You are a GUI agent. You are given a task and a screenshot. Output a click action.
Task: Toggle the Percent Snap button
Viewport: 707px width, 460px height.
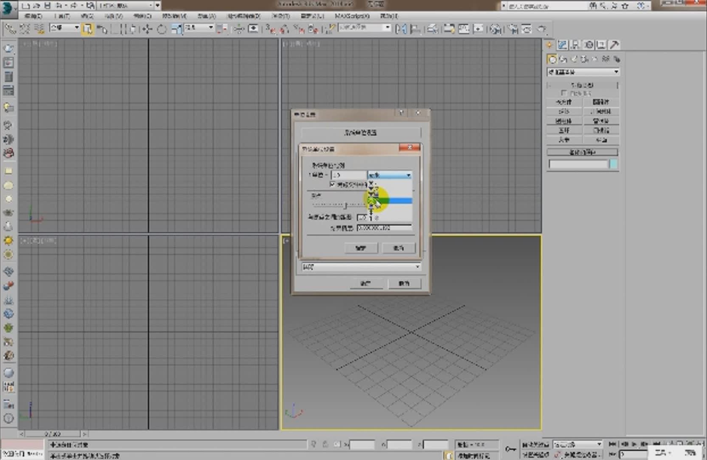pyautogui.click(x=300, y=29)
